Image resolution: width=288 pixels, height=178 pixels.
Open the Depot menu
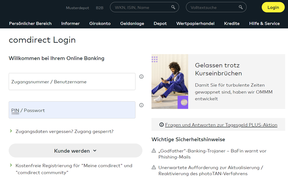(x=160, y=24)
